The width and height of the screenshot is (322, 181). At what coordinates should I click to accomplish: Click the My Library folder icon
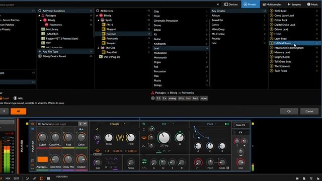click(43, 29)
